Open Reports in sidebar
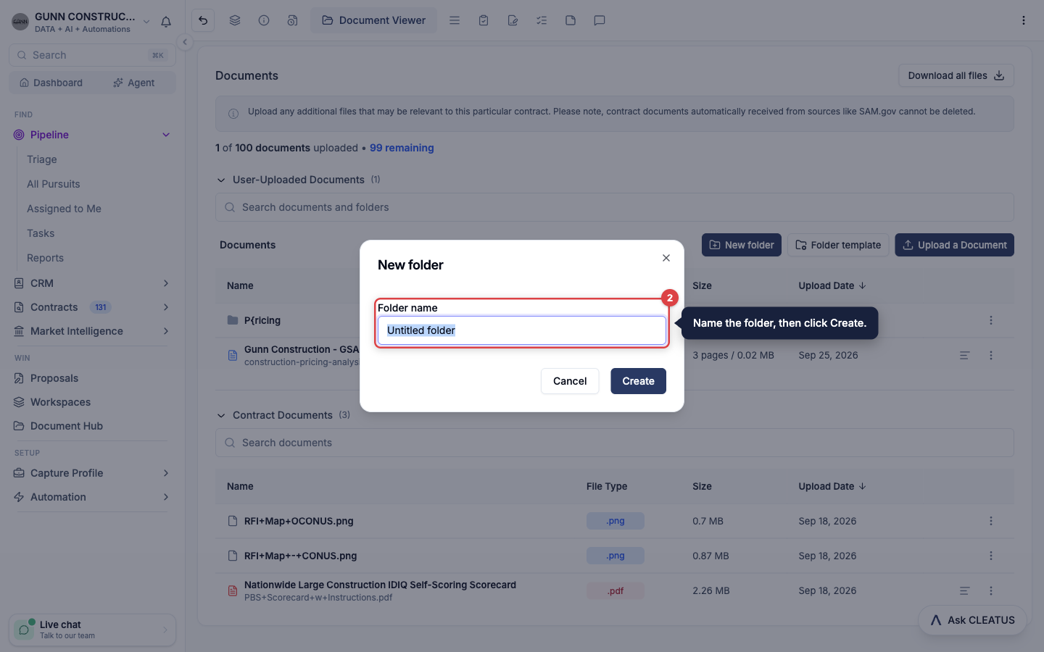Screen dimensions: 1044x652 pyautogui.click(x=45, y=258)
